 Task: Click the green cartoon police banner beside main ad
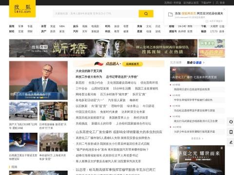point(212,43)
